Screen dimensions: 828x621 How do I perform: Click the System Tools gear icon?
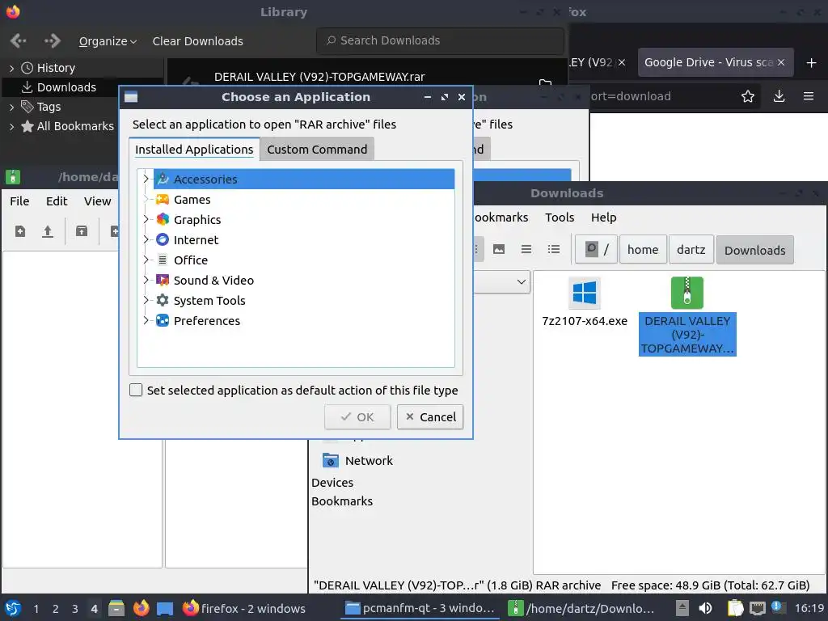[x=163, y=300]
